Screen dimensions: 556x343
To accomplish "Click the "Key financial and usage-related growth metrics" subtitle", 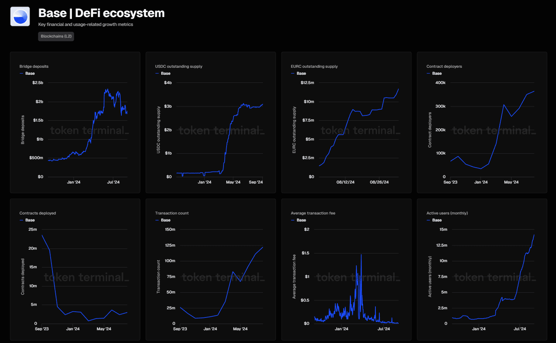I will 85,24.
